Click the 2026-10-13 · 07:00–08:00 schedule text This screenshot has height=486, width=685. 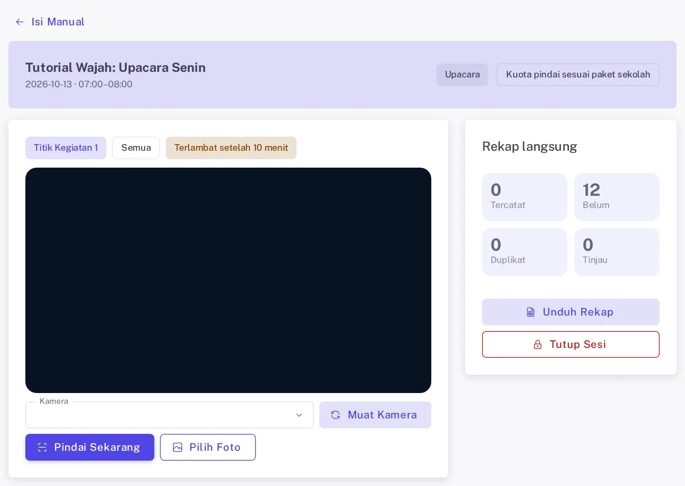[79, 85]
